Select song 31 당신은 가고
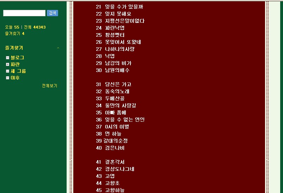 pos(113,84)
